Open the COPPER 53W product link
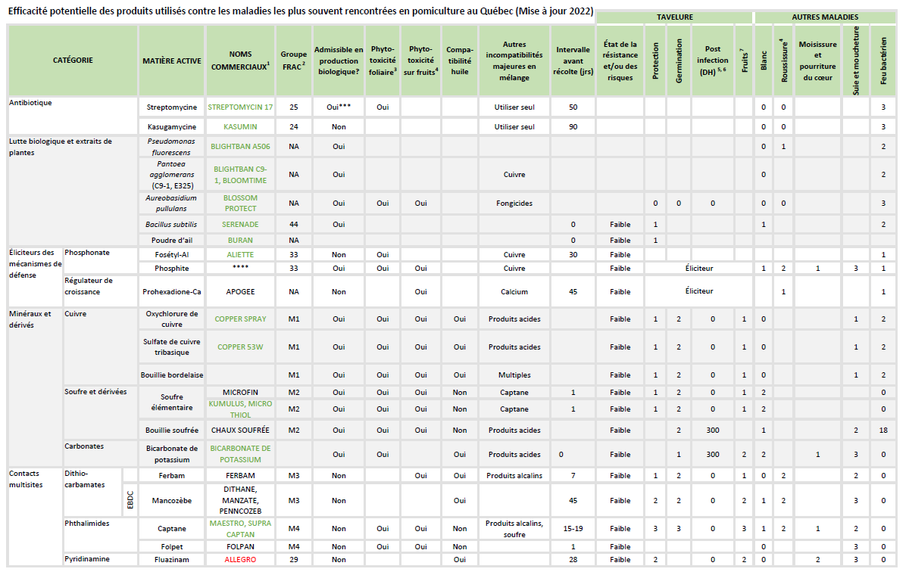This screenshot has width=909, height=572. coord(240,347)
